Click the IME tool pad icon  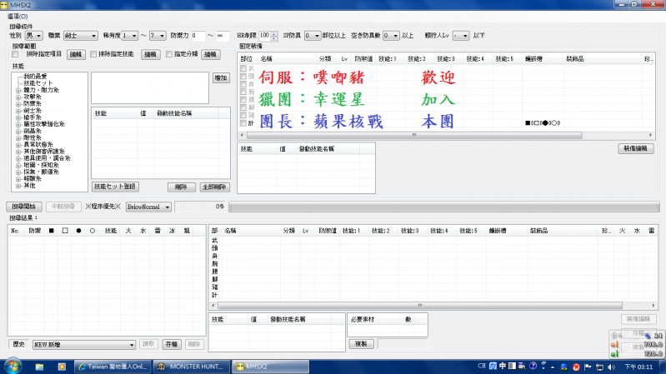522,366
